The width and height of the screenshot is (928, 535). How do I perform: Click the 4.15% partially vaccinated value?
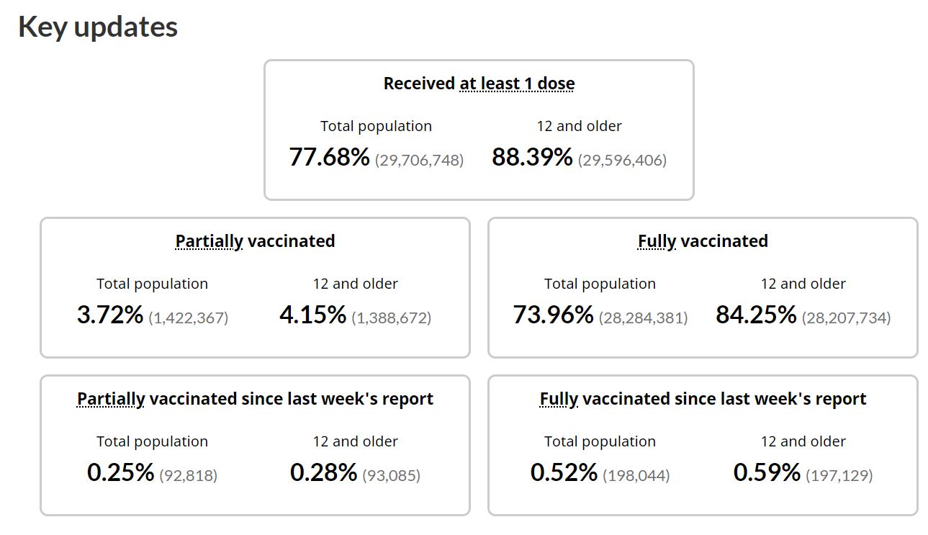click(312, 315)
